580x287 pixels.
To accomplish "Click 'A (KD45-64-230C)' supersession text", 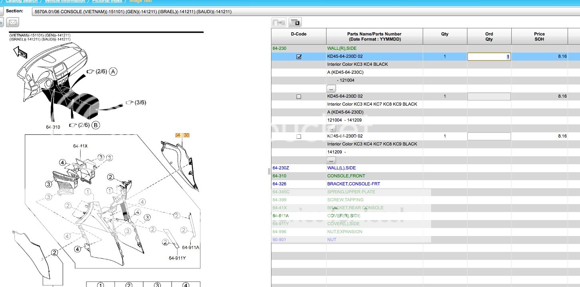I will 345,72.
